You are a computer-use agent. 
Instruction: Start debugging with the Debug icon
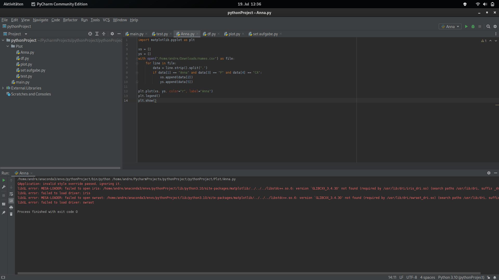tap(473, 26)
